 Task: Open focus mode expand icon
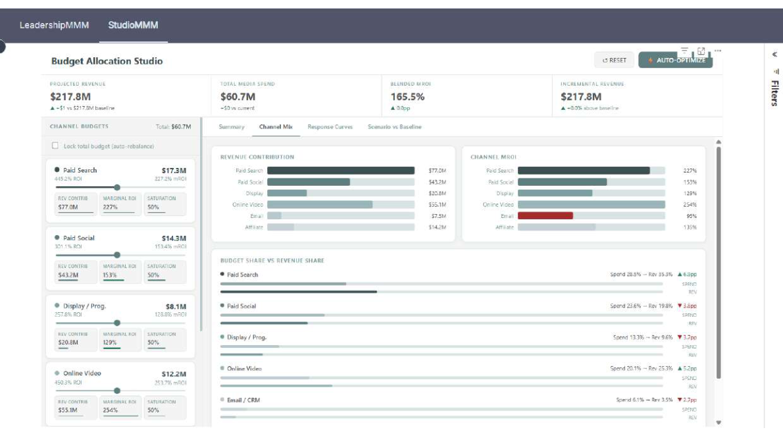point(701,51)
